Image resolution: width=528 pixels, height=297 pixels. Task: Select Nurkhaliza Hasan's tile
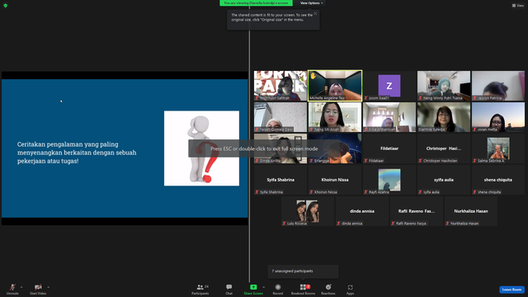pyautogui.click(x=471, y=211)
